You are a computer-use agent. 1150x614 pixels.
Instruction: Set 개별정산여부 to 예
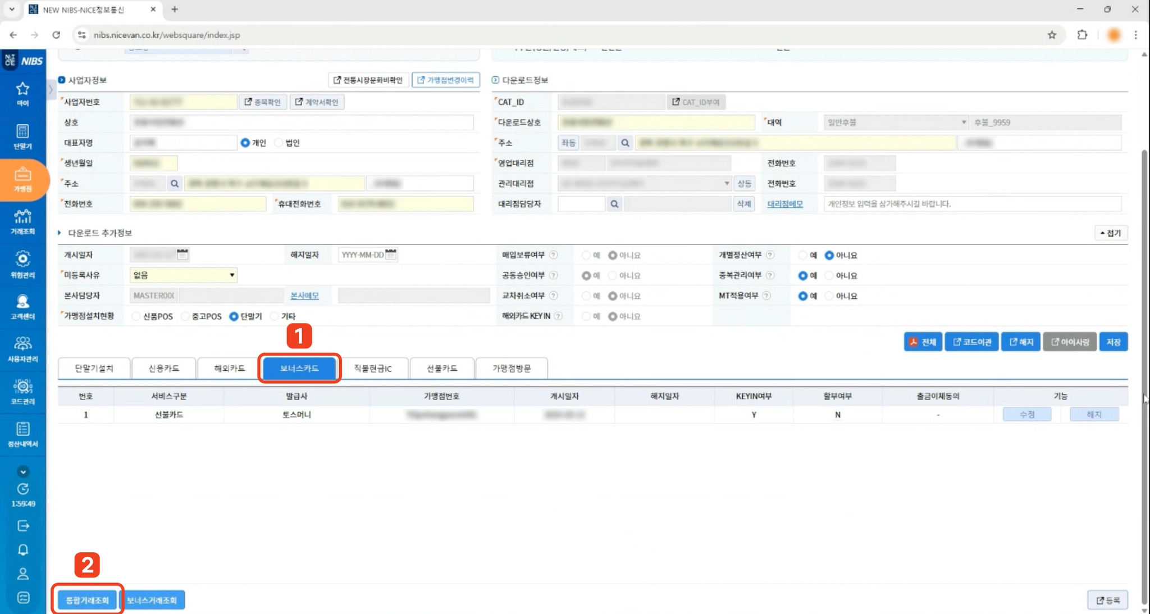(802, 255)
